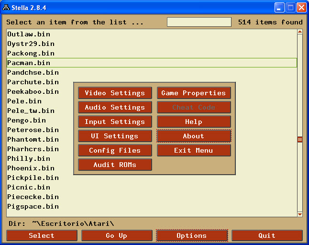Open Game Properties dialog
The width and height of the screenshot is (309, 245).
click(x=194, y=93)
